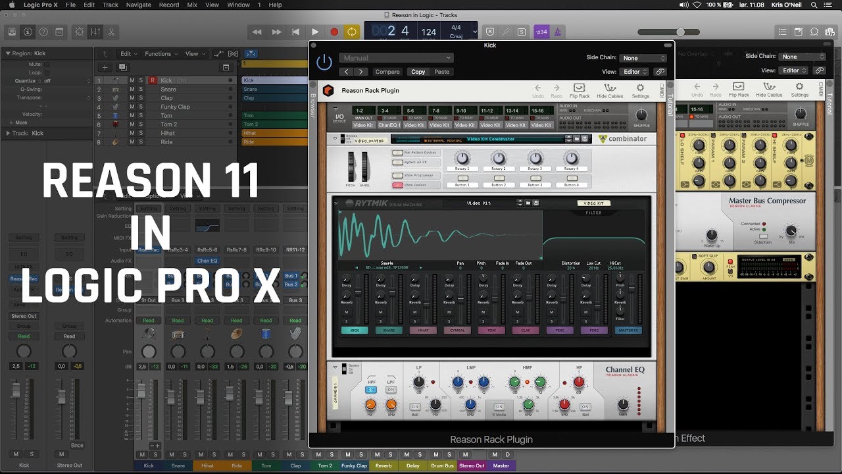Open the Editors scissors icon

pos(111,32)
